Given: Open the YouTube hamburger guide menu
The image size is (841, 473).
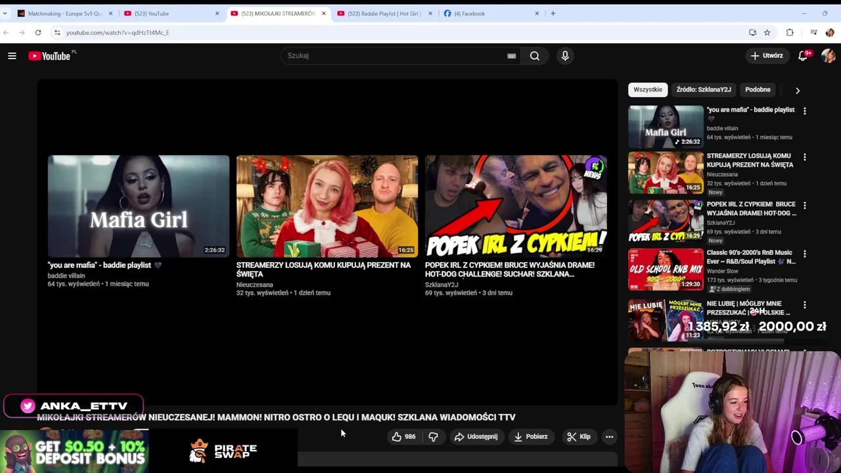Looking at the screenshot, I should tap(12, 56).
